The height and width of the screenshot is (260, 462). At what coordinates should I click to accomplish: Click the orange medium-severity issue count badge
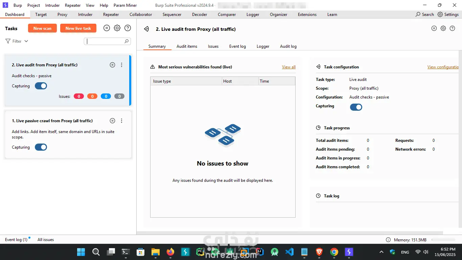pos(92,96)
